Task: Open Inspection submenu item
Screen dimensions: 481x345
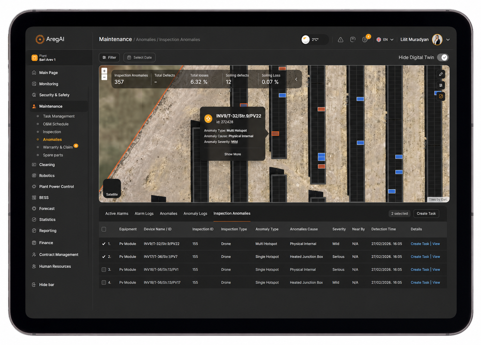Action: coord(52,132)
